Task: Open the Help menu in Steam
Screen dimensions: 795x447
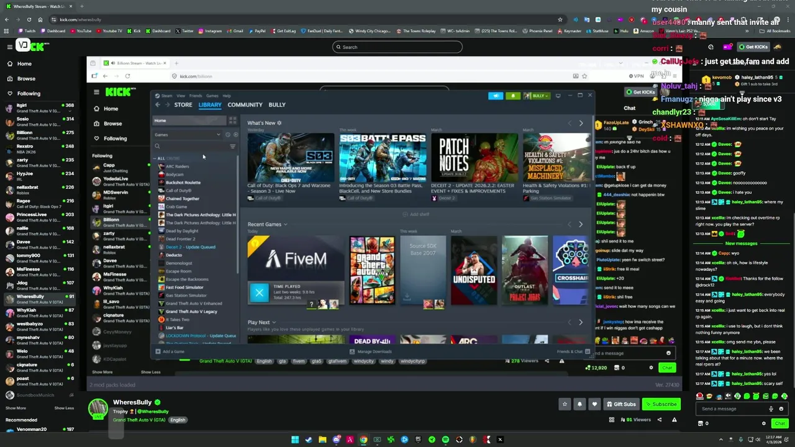Action: [x=227, y=96]
